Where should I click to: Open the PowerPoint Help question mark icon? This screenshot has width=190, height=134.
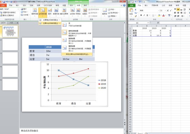[124, 5]
